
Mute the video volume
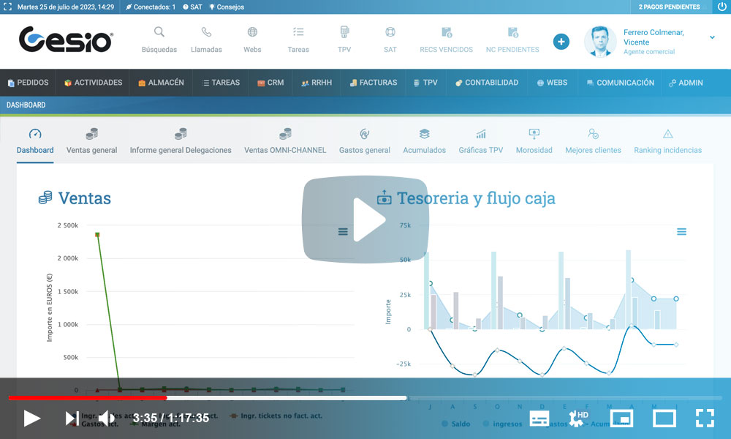(107, 418)
